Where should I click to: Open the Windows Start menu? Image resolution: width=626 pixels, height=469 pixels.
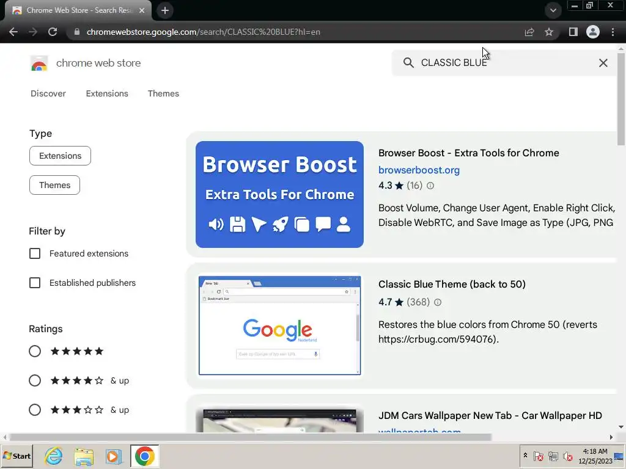pyautogui.click(x=17, y=456)
